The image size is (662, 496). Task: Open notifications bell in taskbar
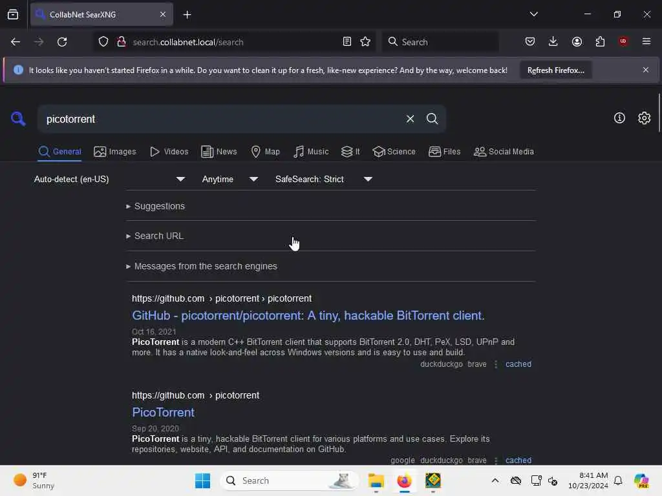tap(617, 480)
